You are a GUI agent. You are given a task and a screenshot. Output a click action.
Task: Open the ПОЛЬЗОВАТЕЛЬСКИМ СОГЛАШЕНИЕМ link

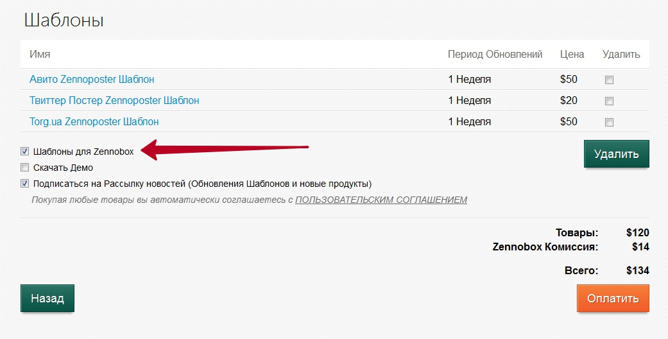(x=381, y=200)
